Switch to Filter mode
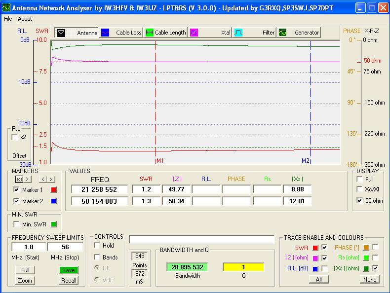Screen dimensions: 390x293 255,33
